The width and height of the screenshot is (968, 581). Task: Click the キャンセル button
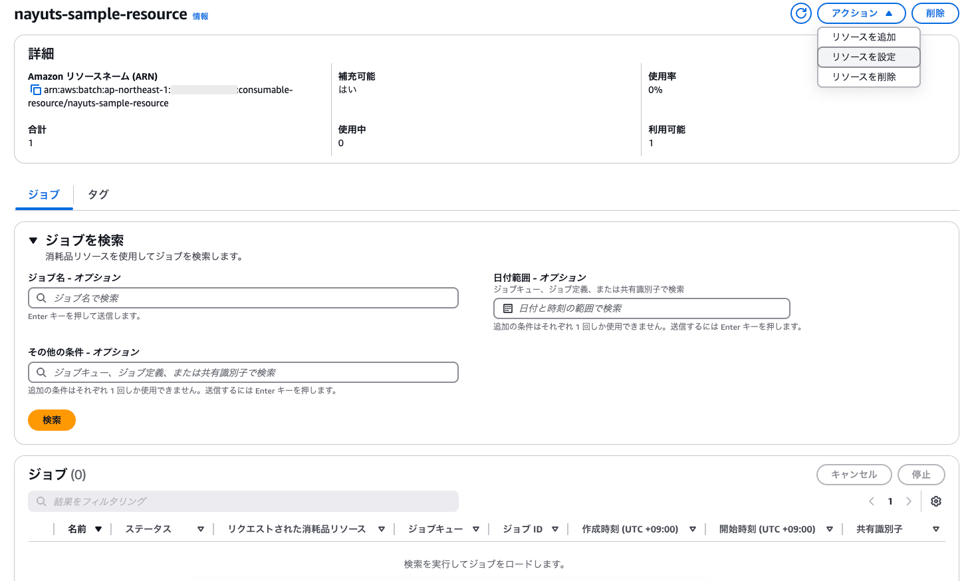pos(854,475)
